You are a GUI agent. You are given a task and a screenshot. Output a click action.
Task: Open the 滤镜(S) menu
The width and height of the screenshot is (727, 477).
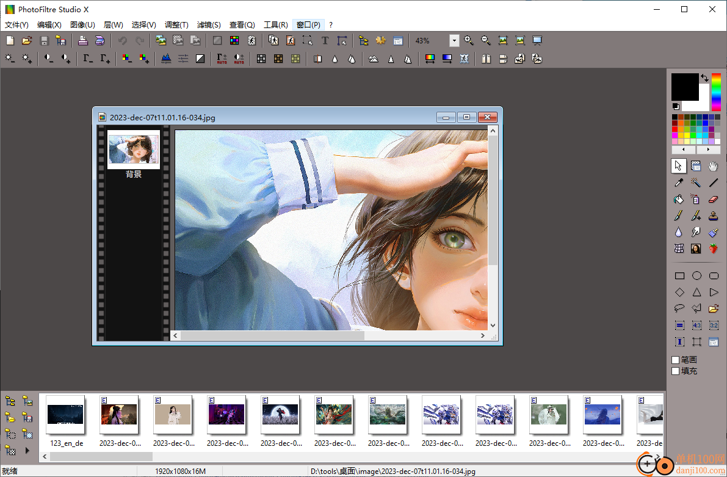209,25
